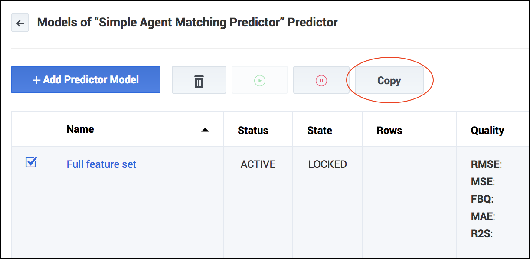This screenshot has height=259, width=530.
Task: Toggle the Full feature set checkbox
Action: click(x=31, y=163)
